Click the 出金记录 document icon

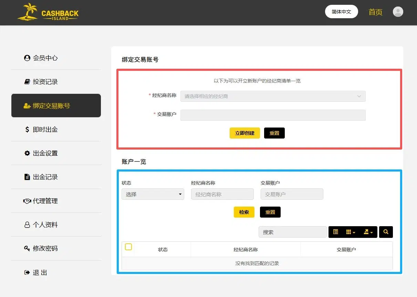coord(27,177)
